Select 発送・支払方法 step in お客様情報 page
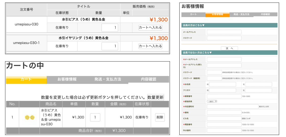The width and height of the screenshot is (286, 137). [241, 14]
